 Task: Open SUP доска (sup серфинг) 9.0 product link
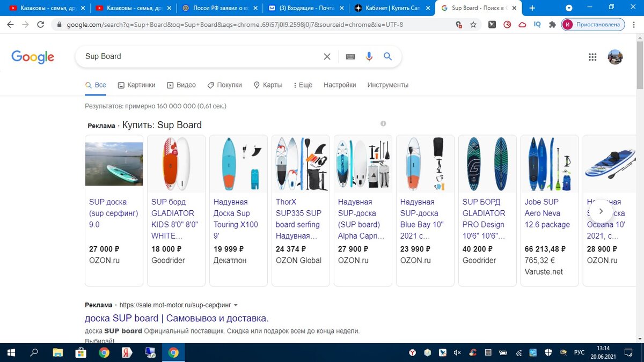tap(114, 213)
